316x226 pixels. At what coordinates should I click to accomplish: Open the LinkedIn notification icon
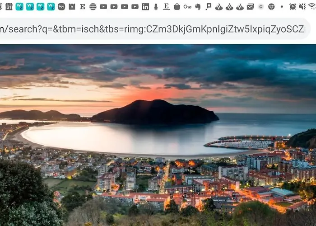[145, 7]
